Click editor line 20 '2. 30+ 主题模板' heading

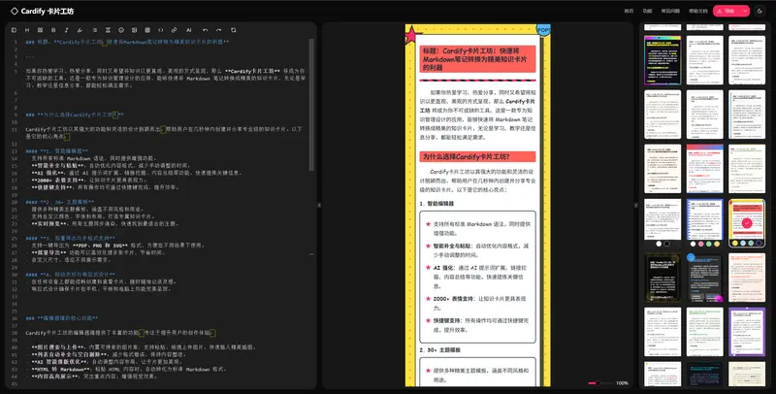click(x=60, y=202)
